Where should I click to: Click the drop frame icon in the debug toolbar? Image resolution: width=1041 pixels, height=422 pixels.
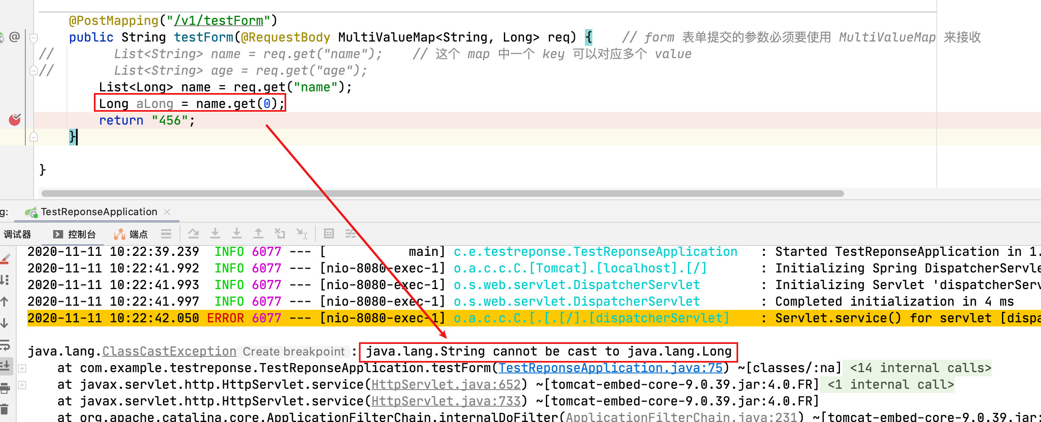point(280,233)
